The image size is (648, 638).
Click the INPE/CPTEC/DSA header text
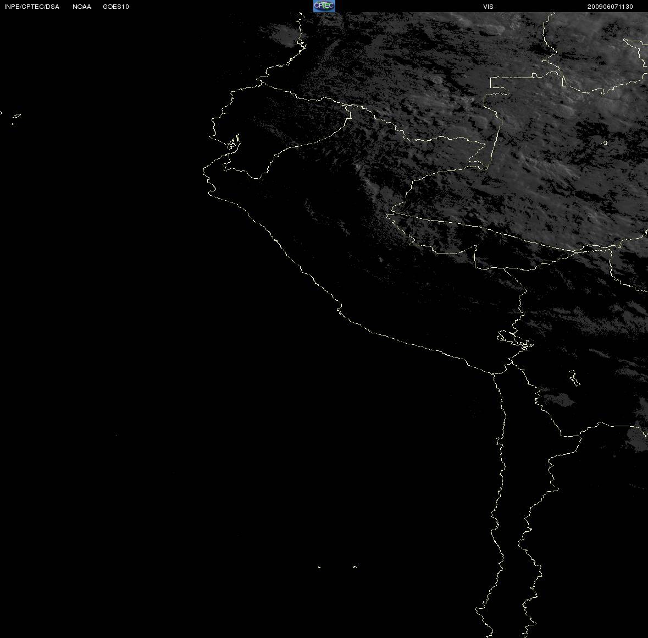click(x=32, y=7)
